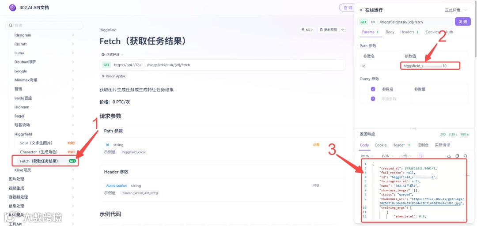Click the 添加参数 name field
The image size is (477, 226).
click(x=394, y=98)
